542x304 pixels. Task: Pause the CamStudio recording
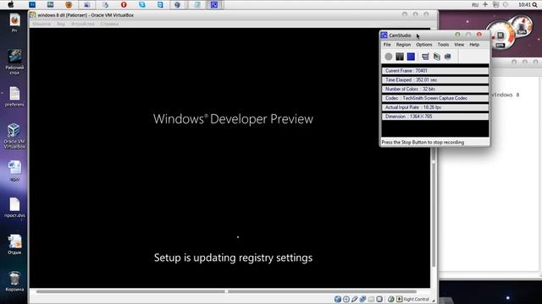point(400,57)
